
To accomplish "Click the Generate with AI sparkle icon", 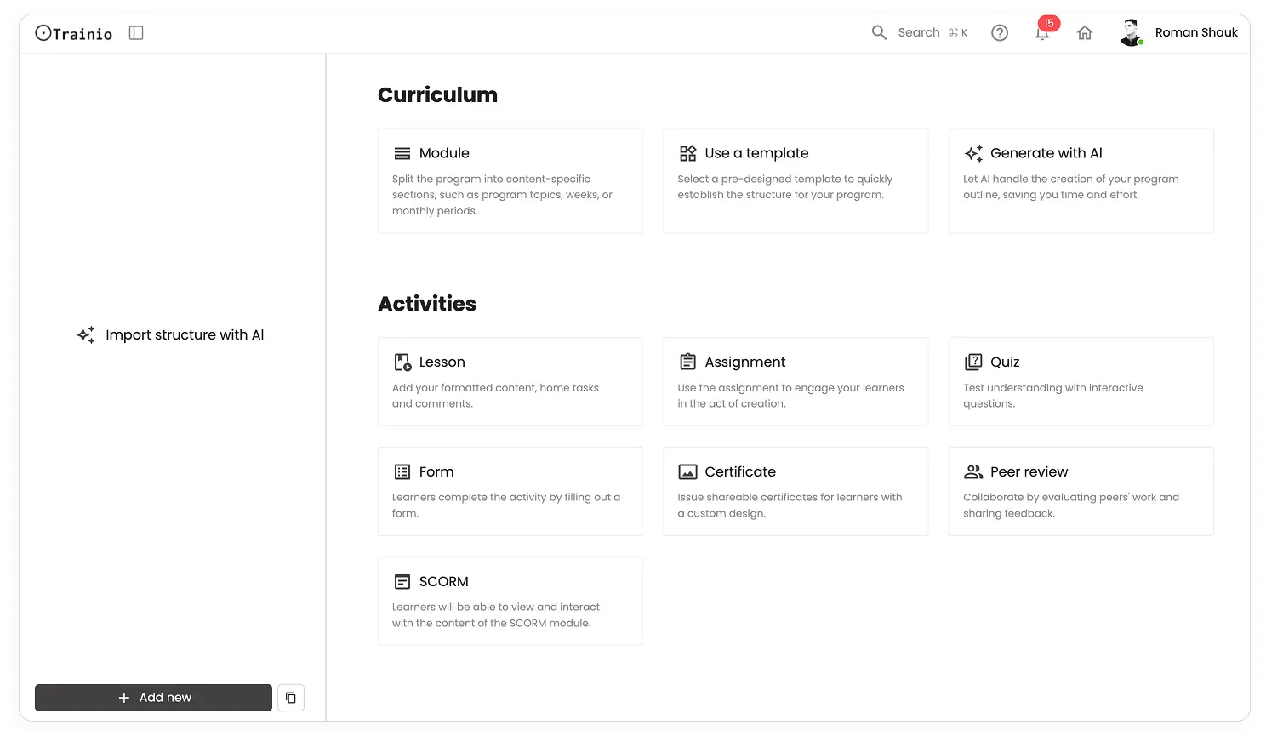I will (972, 153).
